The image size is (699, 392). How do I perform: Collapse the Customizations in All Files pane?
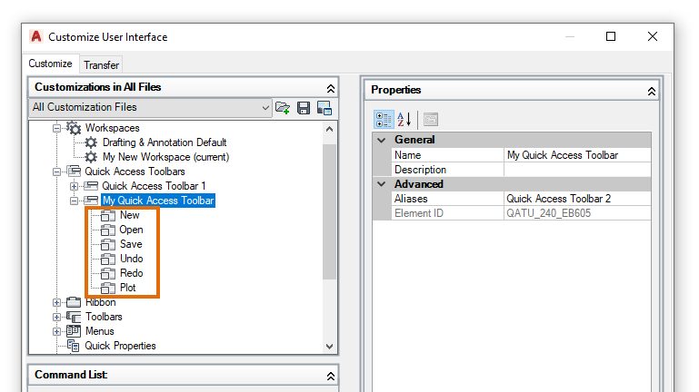330,89
